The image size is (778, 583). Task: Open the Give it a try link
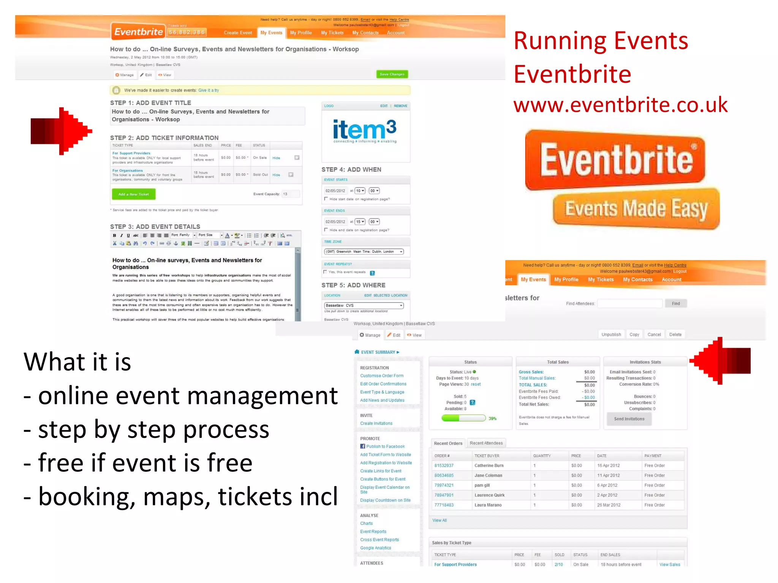click(x=209, y=90)
